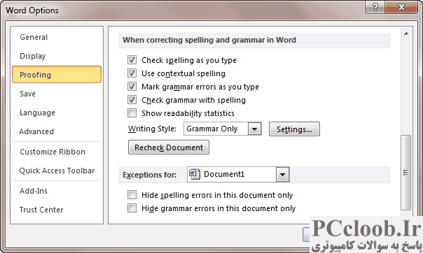The image size is (423, 253).
Task: Click the 'Writing Style:' label
Action: [152, 129]
